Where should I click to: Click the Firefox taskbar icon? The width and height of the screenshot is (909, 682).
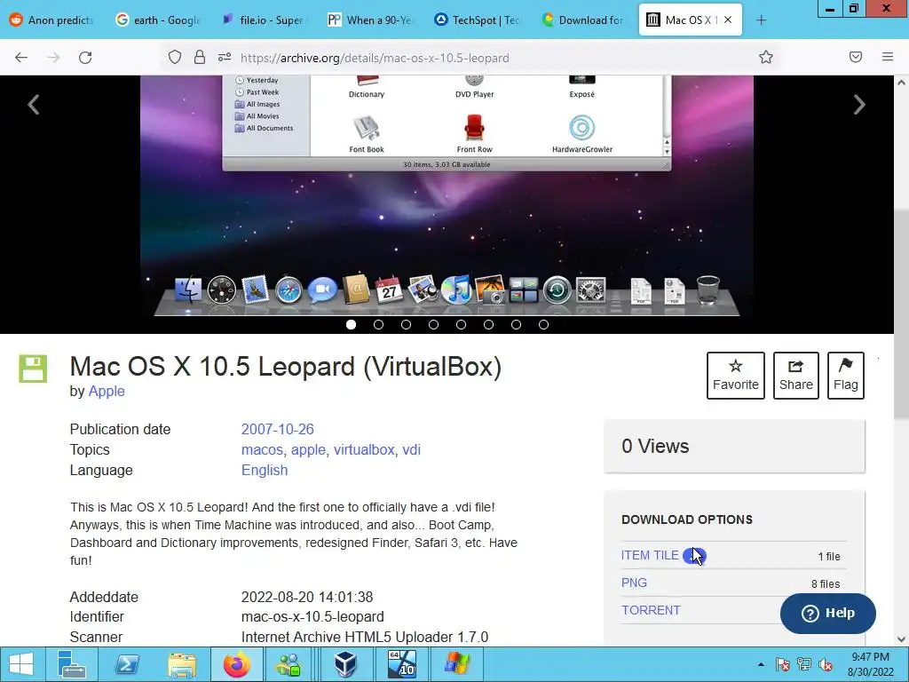[236, 664]
